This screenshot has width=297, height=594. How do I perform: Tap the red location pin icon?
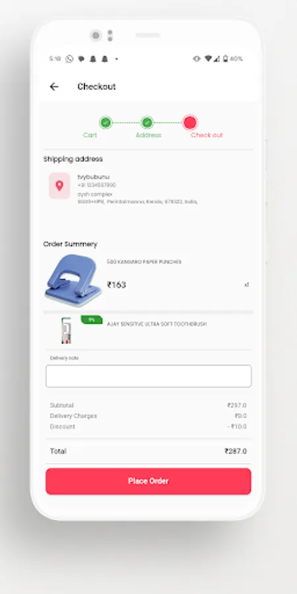pyautogui.click(x=59, y=186)
